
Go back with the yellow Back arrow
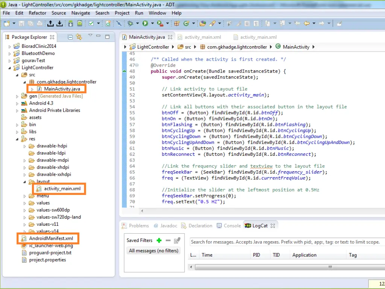click(307, 24)
